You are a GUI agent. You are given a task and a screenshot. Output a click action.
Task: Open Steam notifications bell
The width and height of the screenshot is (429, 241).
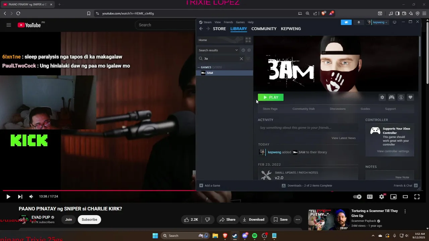tap(359, 22)
